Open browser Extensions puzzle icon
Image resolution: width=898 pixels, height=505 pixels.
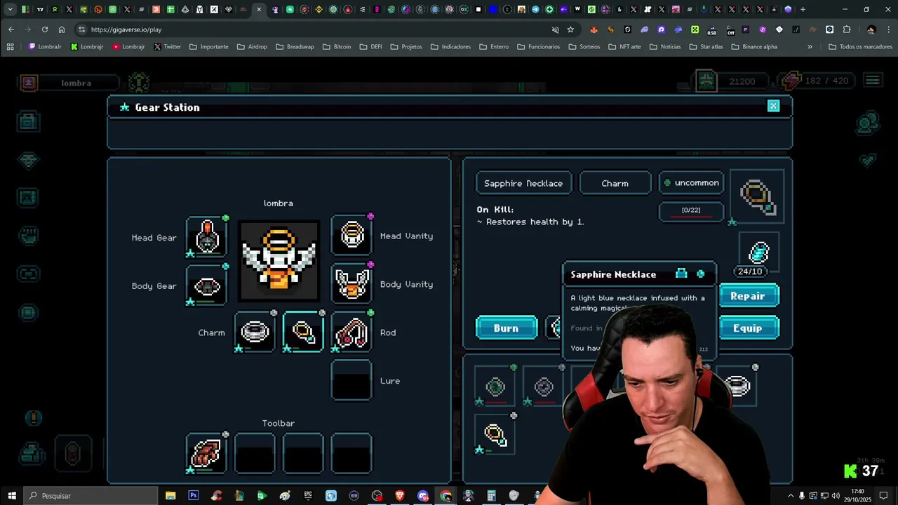click(x=847, y=29)
